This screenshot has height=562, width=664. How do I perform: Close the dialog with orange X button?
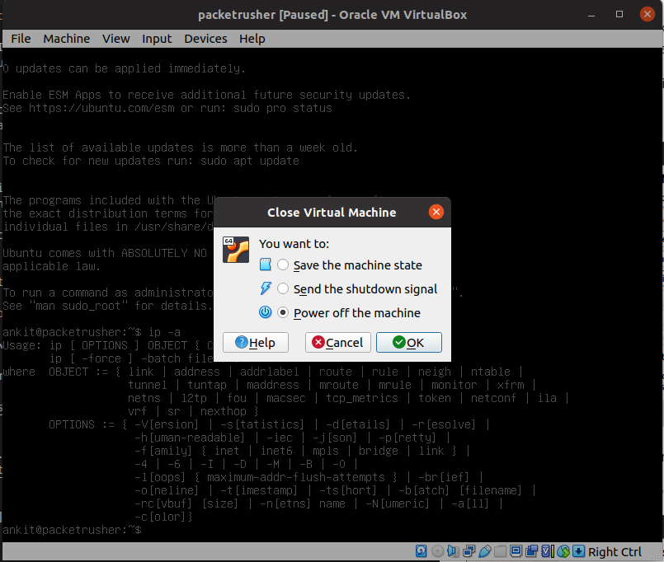(x=436, y=213)
